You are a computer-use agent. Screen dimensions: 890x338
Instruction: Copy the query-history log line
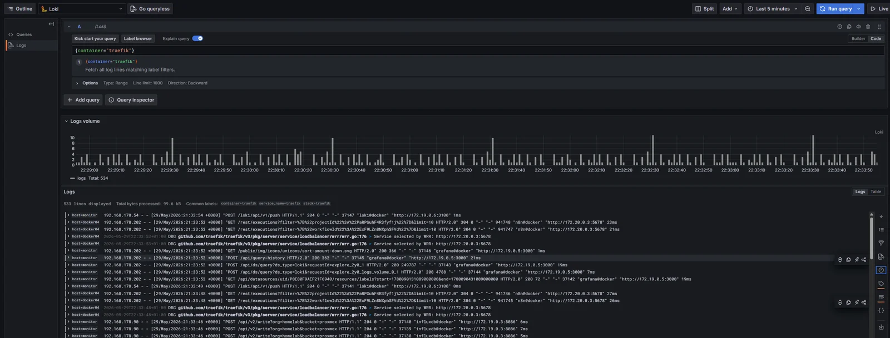[x=848, y=260]
